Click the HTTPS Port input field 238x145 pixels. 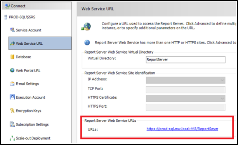coord(186,107)
